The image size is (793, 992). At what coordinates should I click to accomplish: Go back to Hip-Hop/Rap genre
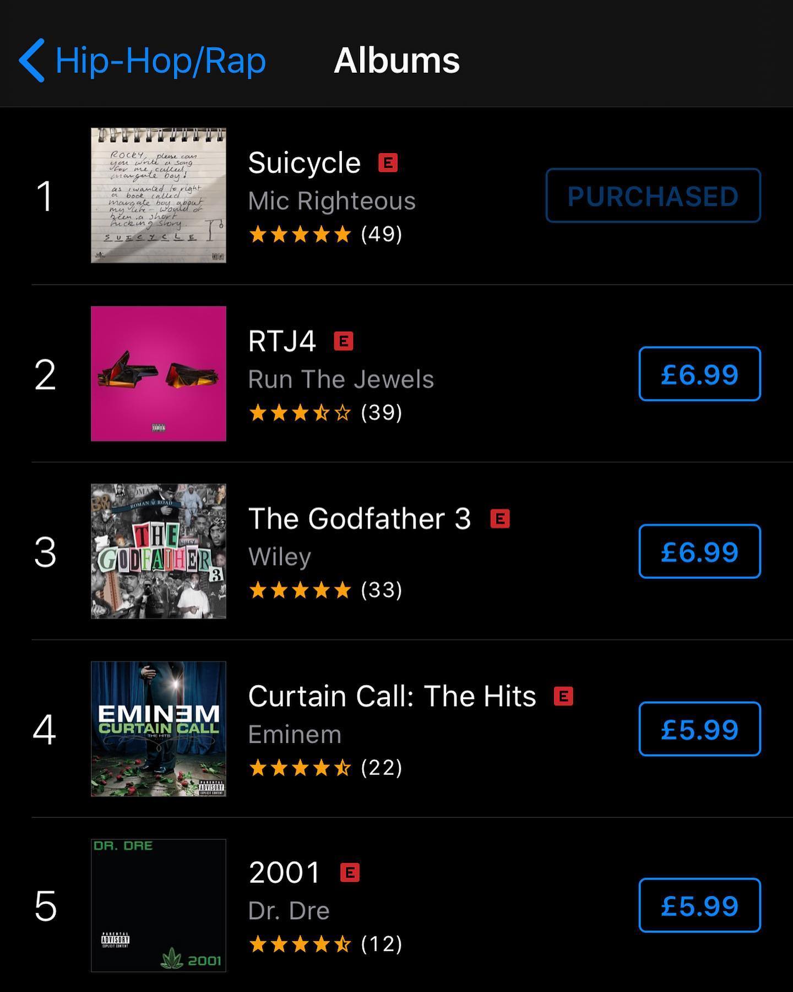(142, 60)
